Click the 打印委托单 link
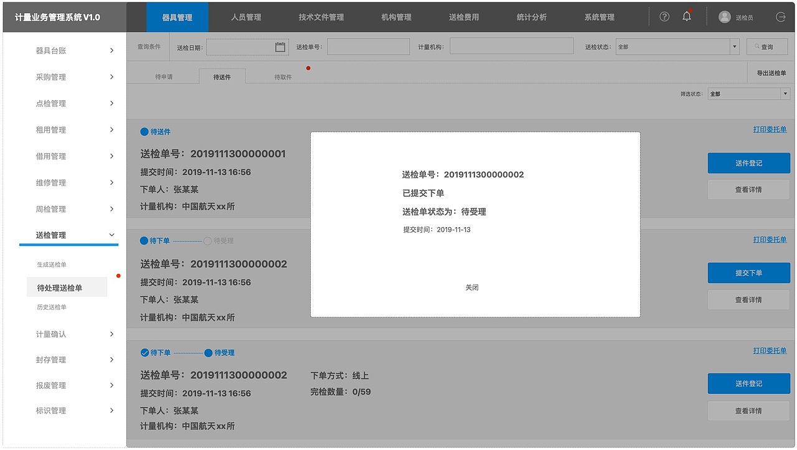This screenshot has width=797, height=450. [769, 128]
